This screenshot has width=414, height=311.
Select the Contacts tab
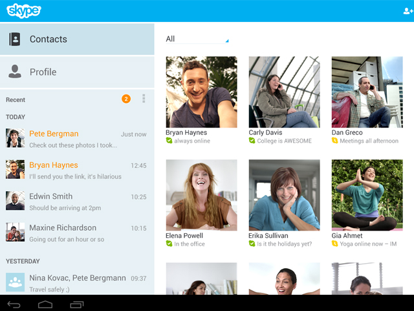77,39
